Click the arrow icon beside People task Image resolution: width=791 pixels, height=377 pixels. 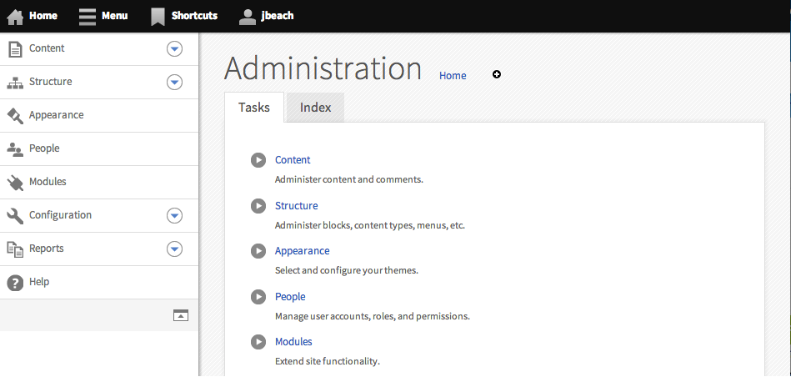coord(258,297)
